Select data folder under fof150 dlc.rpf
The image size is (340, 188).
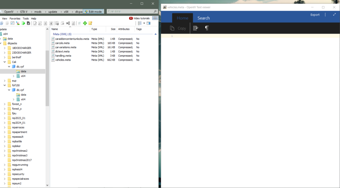pos(23,95)
